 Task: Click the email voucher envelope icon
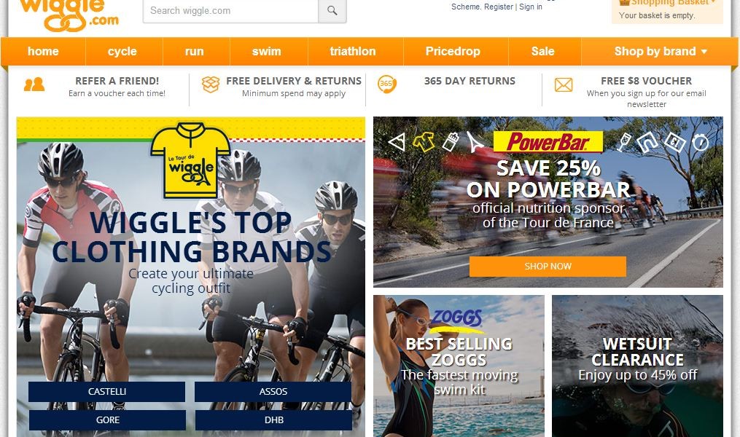pyautogui.click(x=564, y=85)
